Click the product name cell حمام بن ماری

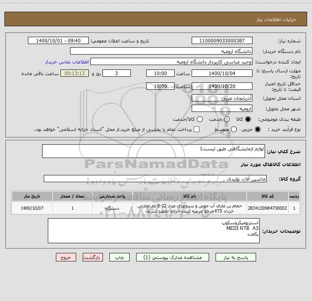(190, 208)
